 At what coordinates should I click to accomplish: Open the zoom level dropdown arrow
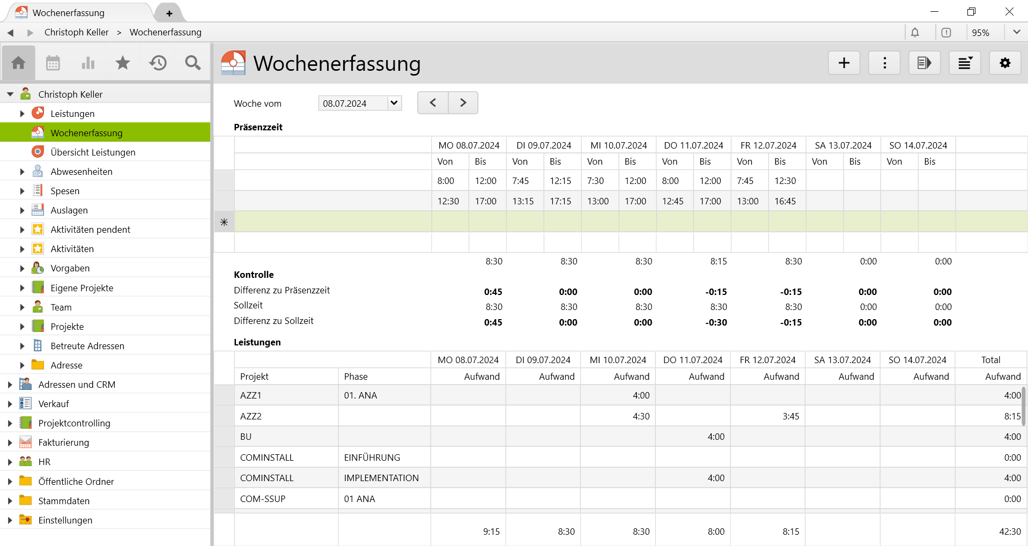coord(1016,32)
